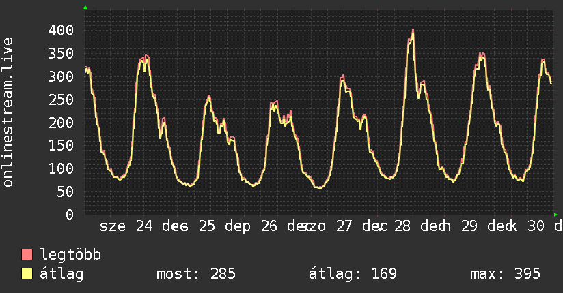
Task: Click the 400 y-axis label
Action: 61,30
